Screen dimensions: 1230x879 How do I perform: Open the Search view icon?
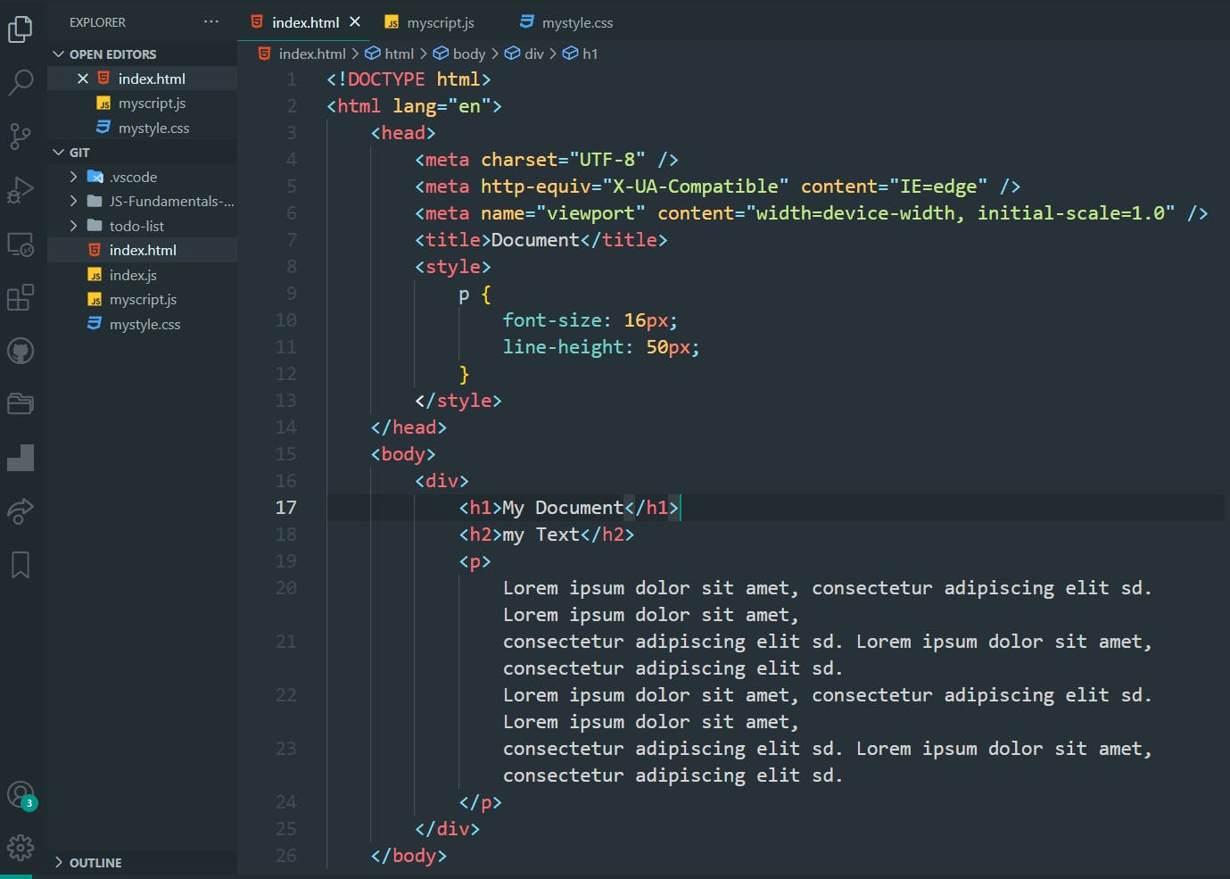pos(21,82)
